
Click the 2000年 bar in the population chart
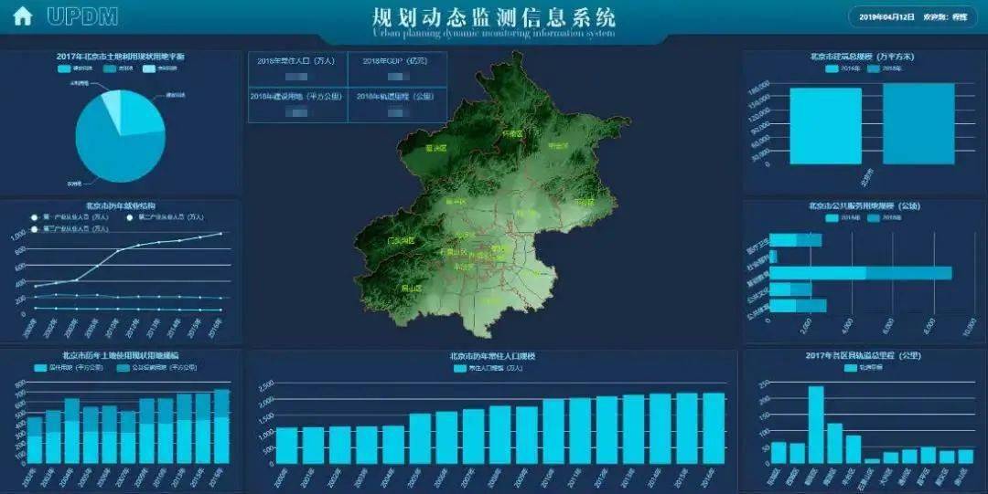tap(286, 447)
